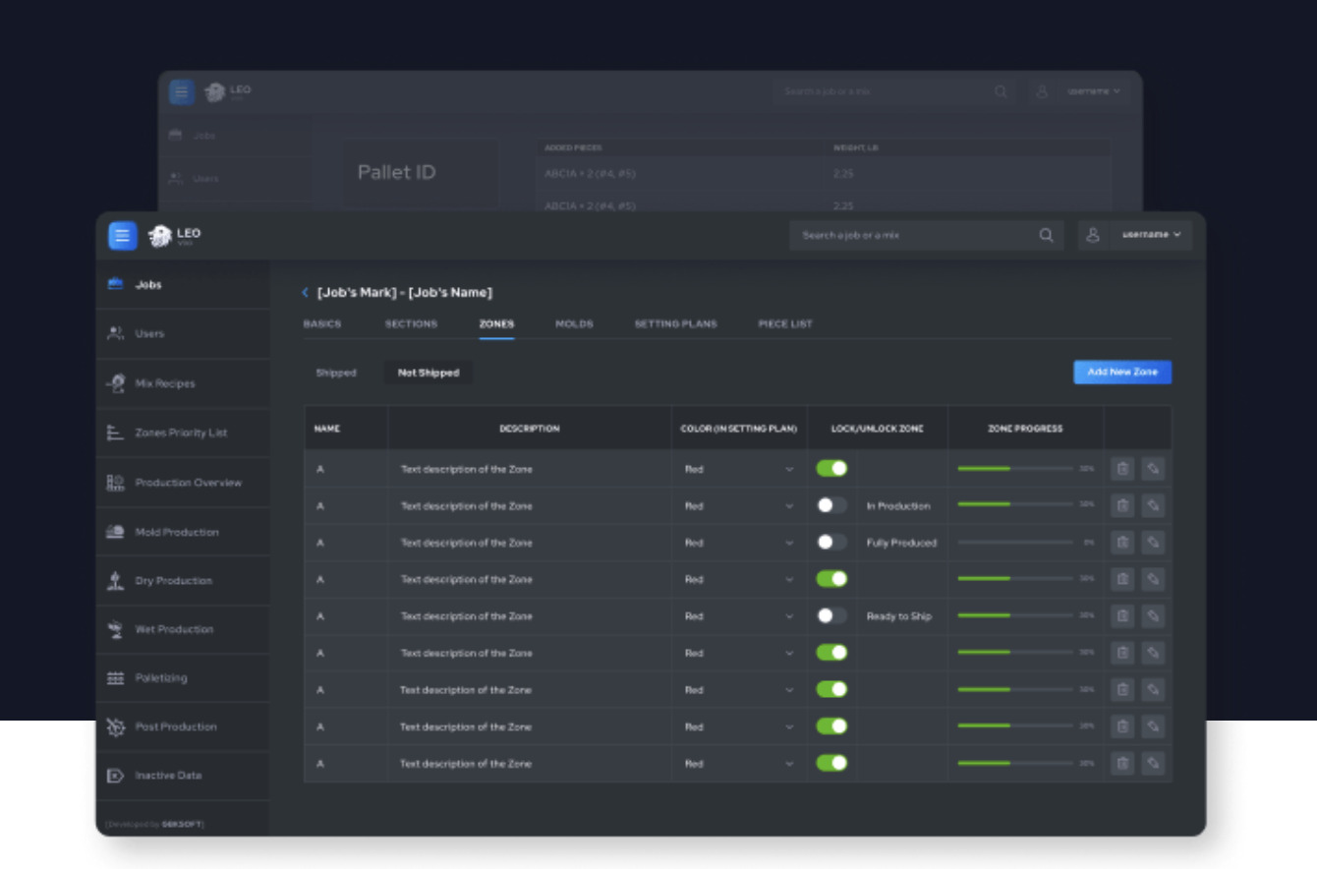Open Jobs in the sidebar

tap(183, 285)
